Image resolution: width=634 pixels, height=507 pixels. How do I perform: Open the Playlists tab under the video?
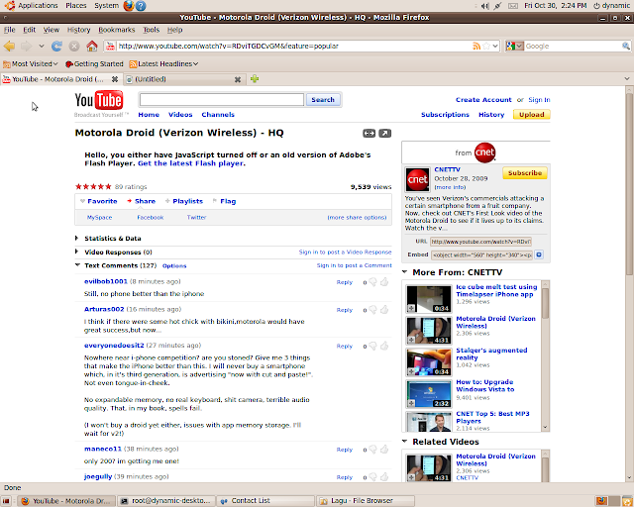click(184, 201)
